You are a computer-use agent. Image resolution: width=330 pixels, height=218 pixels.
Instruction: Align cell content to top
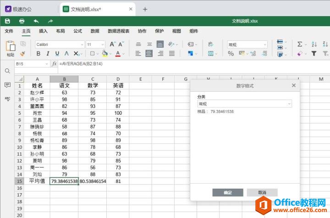tap(138, 44)
